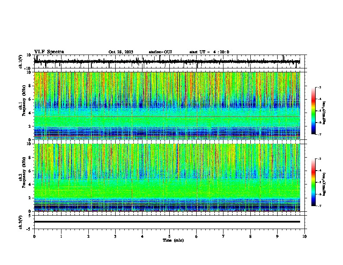This screenshot has height=265, width=343.
Task: Click the "station=OUI" label
Action: point(160,52)
